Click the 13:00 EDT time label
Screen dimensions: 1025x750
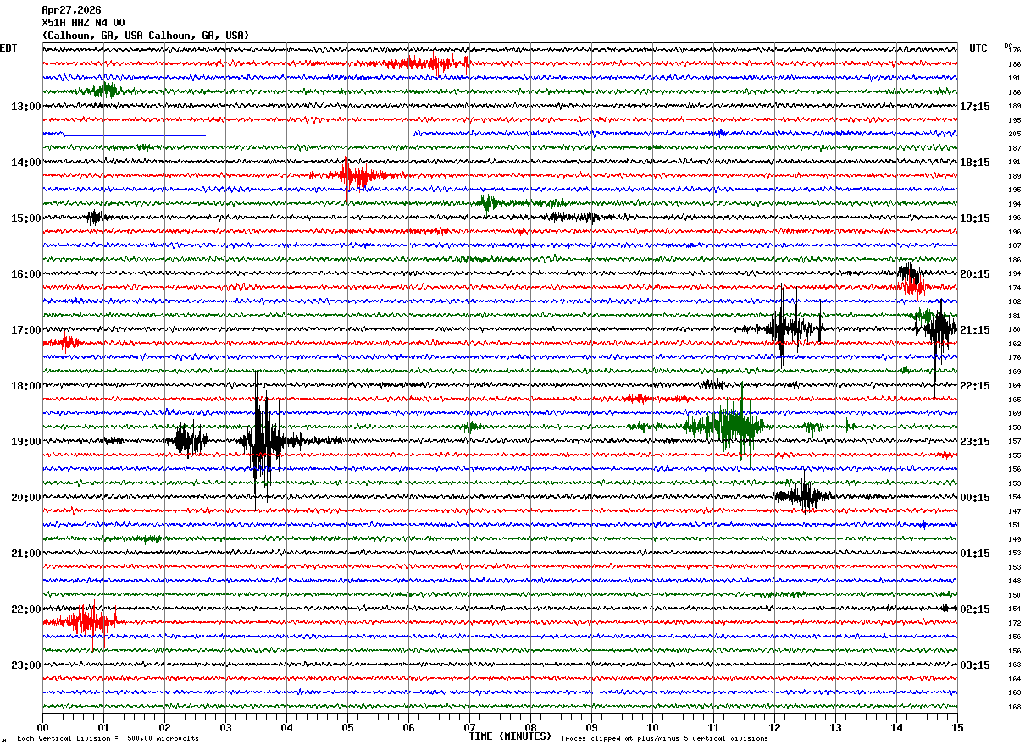25,107
